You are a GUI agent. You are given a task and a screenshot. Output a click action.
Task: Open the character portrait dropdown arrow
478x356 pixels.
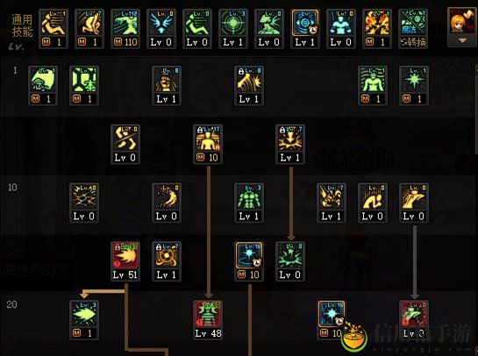coord(462,40)
